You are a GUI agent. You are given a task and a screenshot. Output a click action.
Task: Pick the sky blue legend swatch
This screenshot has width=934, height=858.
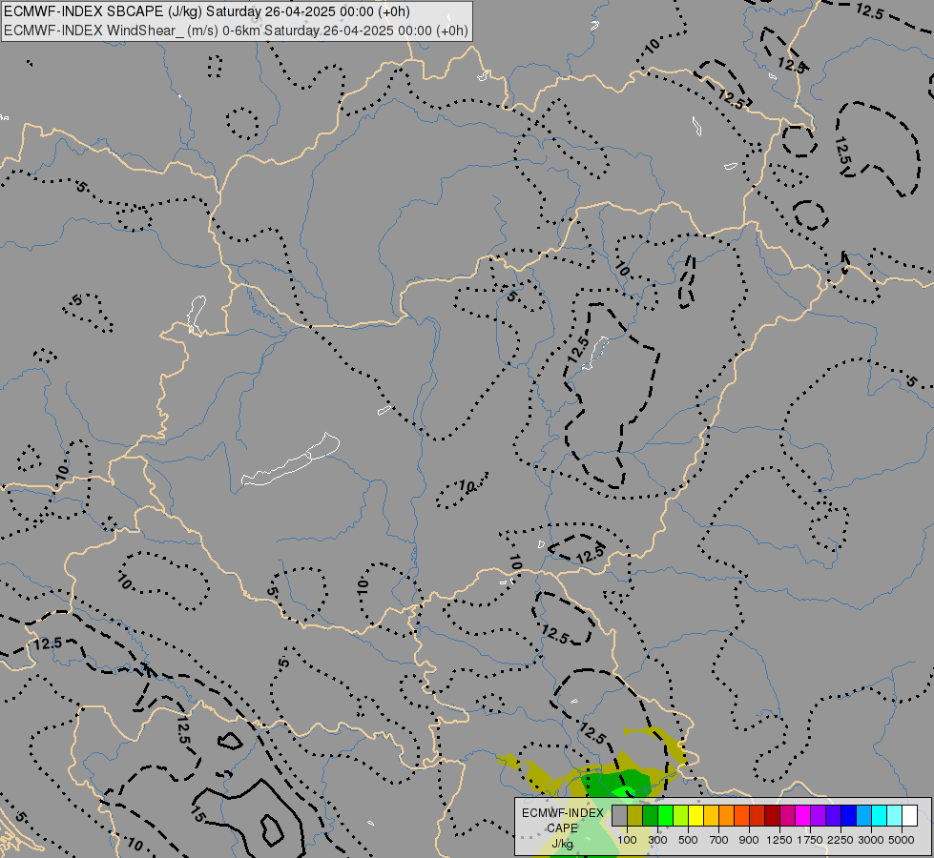[x=864, y=816]
